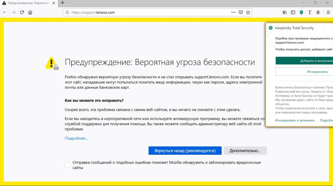Restore down the Firefox window
Screen dimensions: 333x186
click(x=315, y=3)
